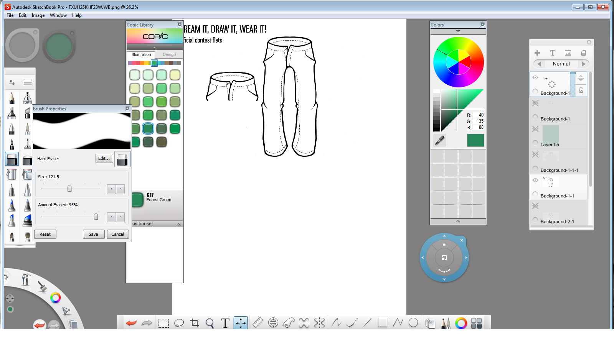614x345 pixels.
Task: Select the Polyline draw style
Action: tap(398, 323)
